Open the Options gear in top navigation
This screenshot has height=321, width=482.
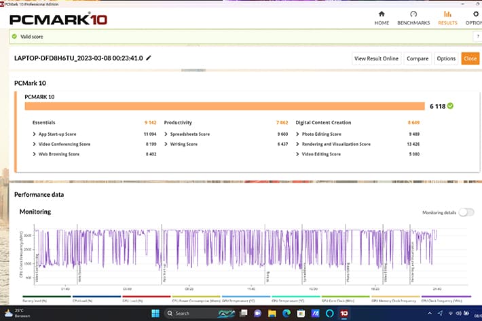(x=475, y=14)
